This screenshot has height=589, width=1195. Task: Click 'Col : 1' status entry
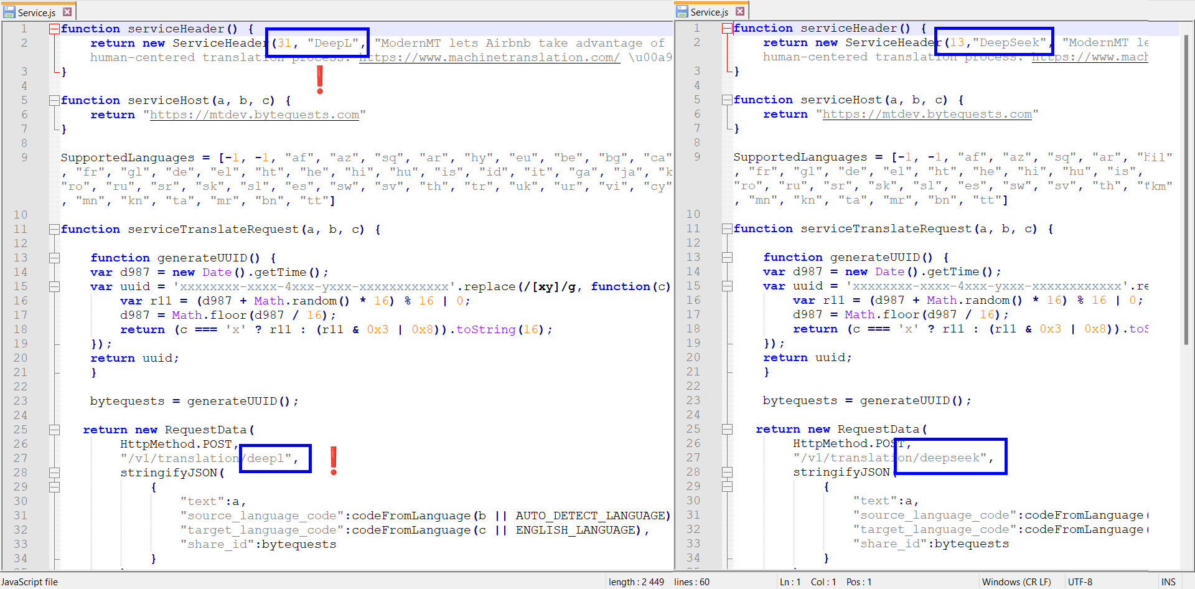coord(823,582)
